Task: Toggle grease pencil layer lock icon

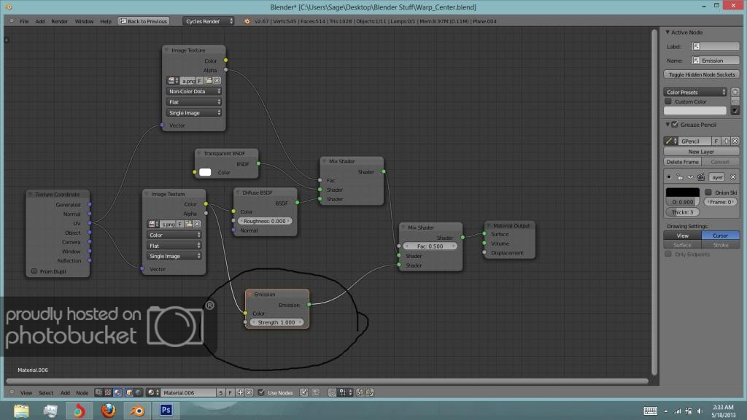Action: (680, 177)
